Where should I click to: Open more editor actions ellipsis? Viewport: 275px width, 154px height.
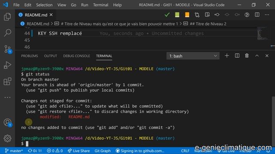(267, 15)
